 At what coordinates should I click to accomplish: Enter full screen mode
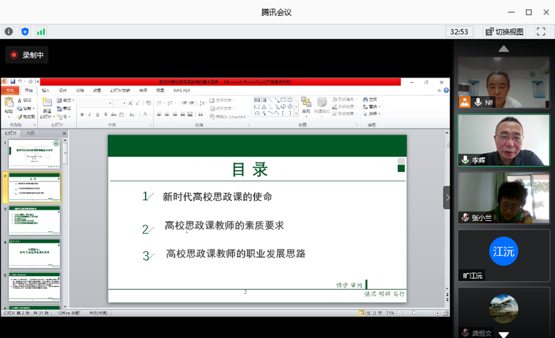point(541,31)
